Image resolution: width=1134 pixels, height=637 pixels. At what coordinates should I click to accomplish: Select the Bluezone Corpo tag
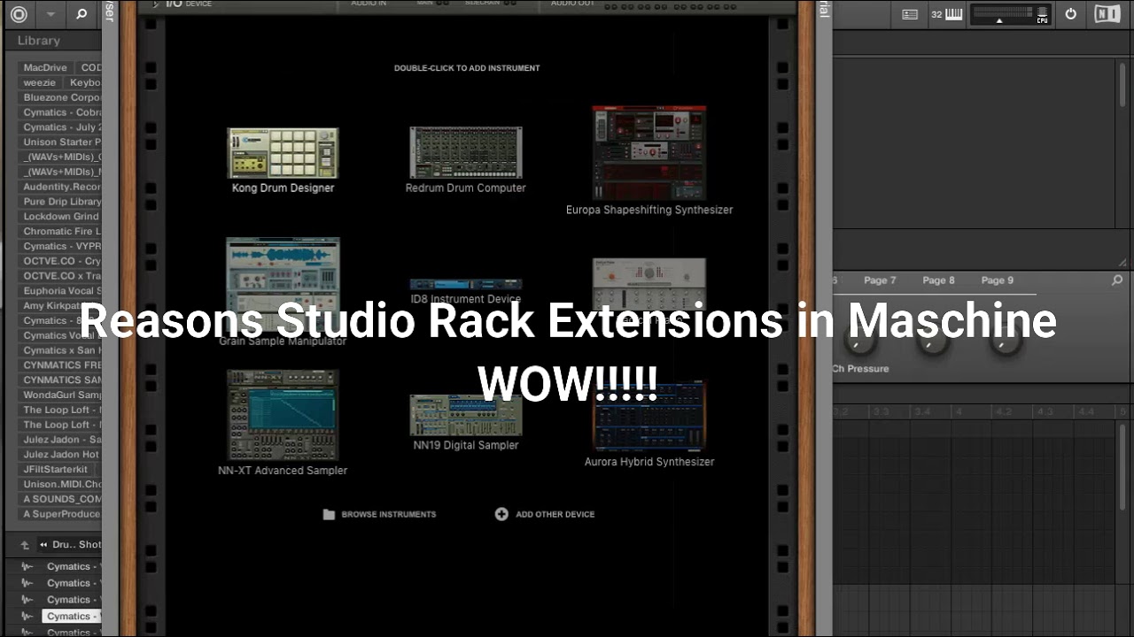pos(61,97)
